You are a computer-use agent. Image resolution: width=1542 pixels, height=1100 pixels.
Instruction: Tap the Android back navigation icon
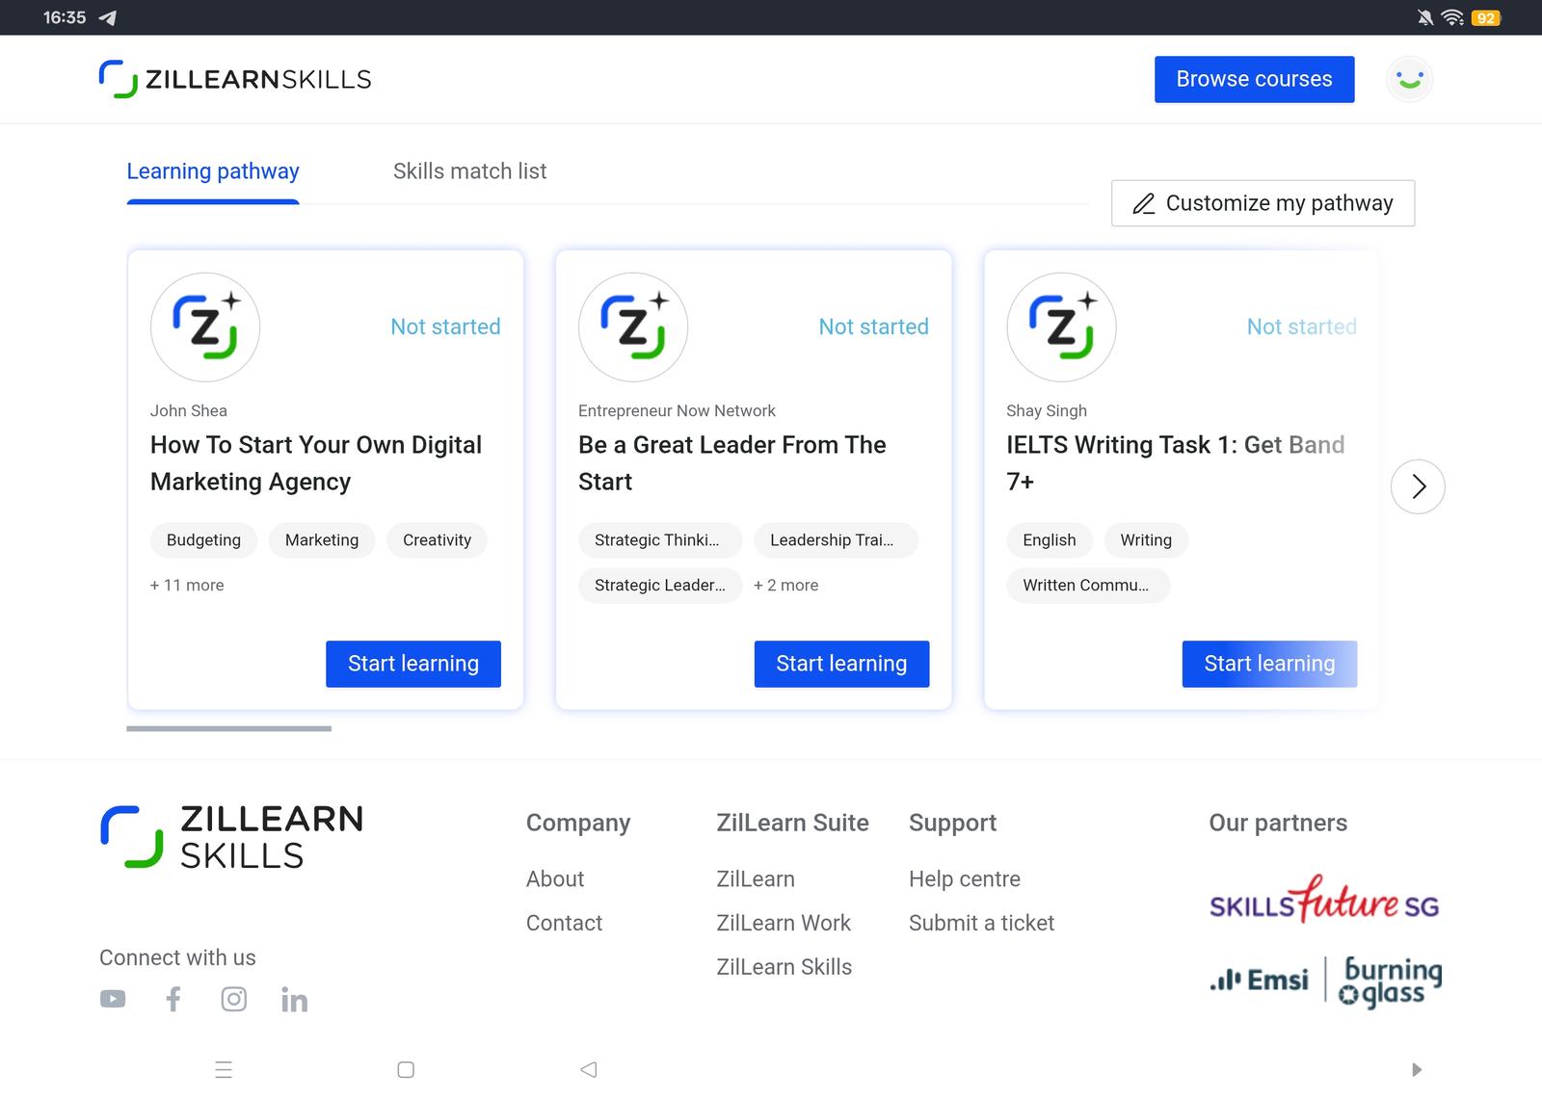point(588,1069)
